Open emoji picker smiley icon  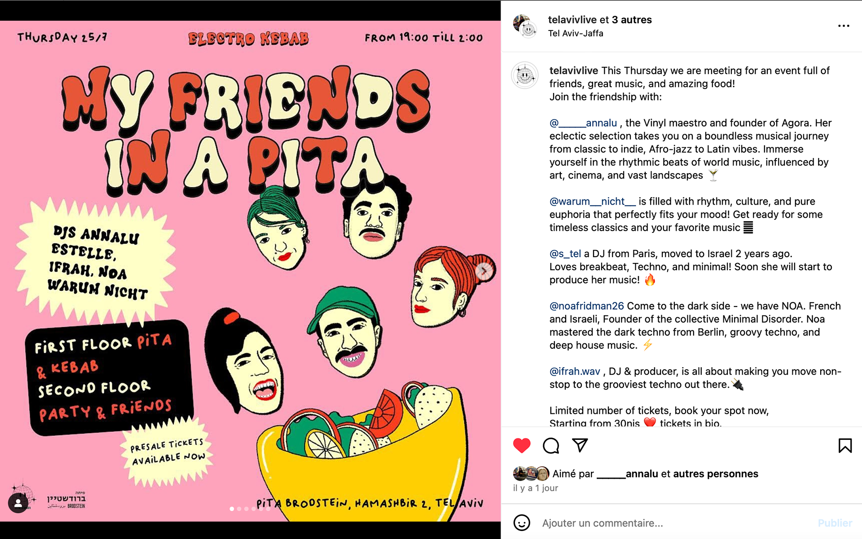click(522, 523)
